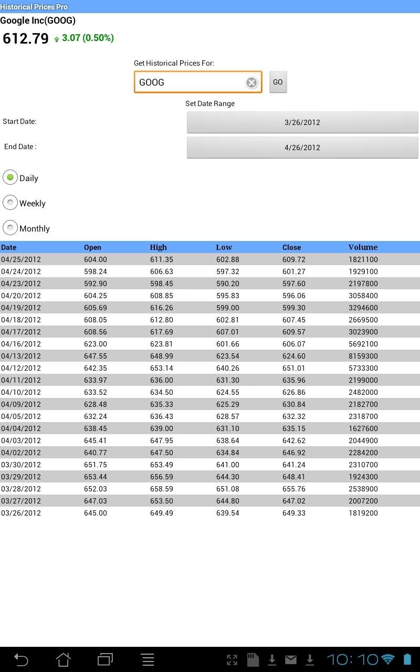The image size is (420, 672).
Task: Tap the green up-arrow price change icon
Action: coord(57,39)
